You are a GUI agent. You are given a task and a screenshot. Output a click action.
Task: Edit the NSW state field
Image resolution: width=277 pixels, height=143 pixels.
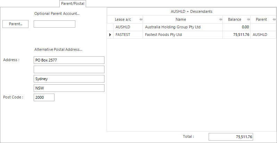(x=69, y=88)
